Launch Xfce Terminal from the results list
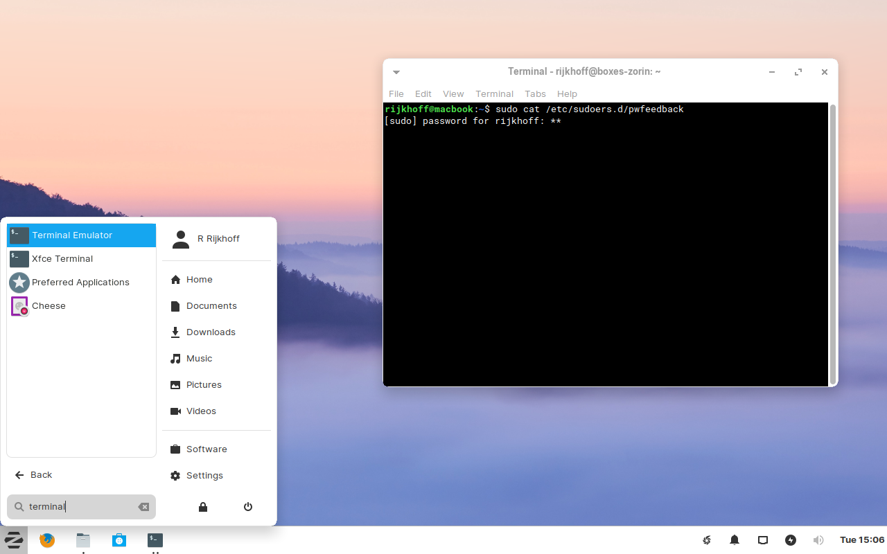This screenshot has width=887, height=554. pyautogui.click(x=82, y=259)
